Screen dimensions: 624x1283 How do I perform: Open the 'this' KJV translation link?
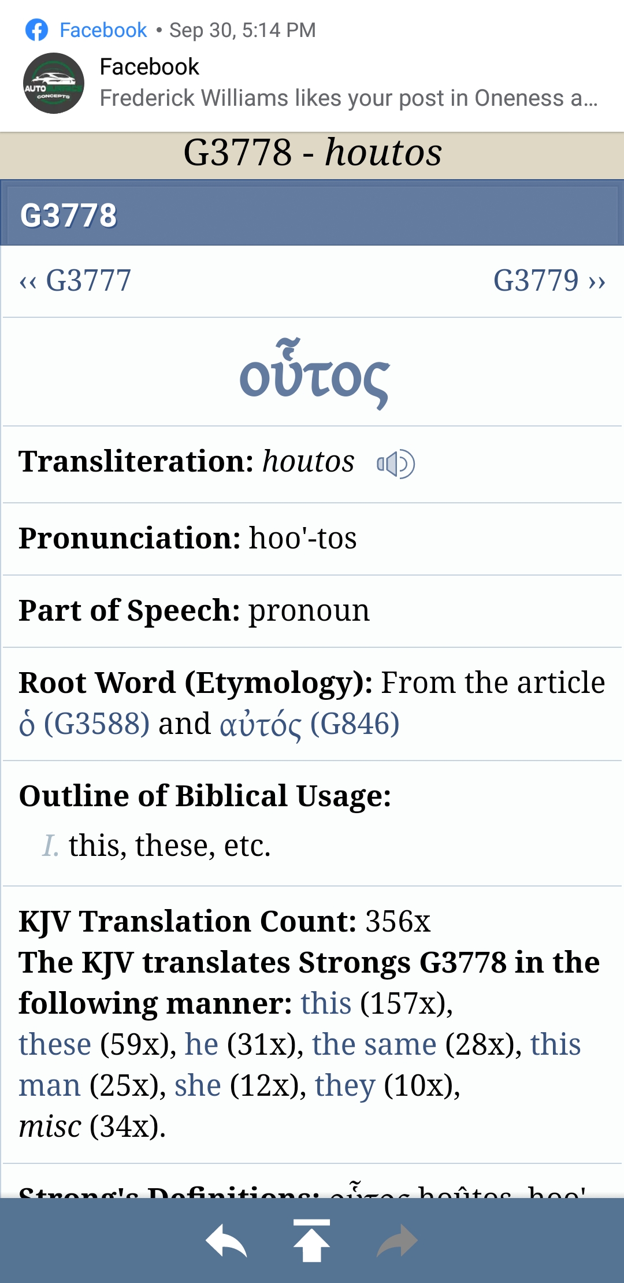(326, 1003)
